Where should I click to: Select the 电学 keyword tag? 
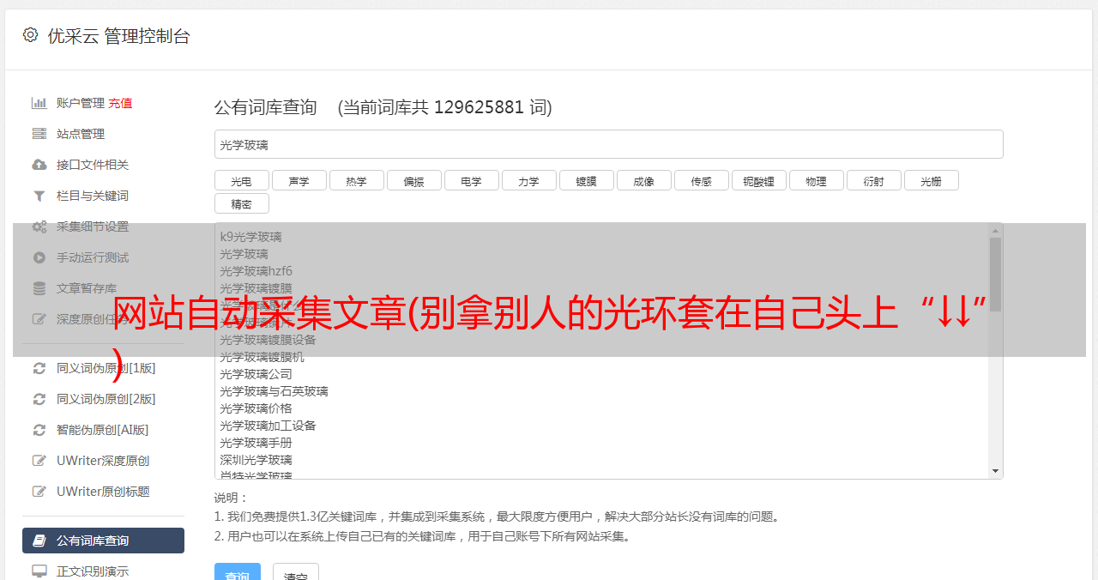click(x=471, y=180)
